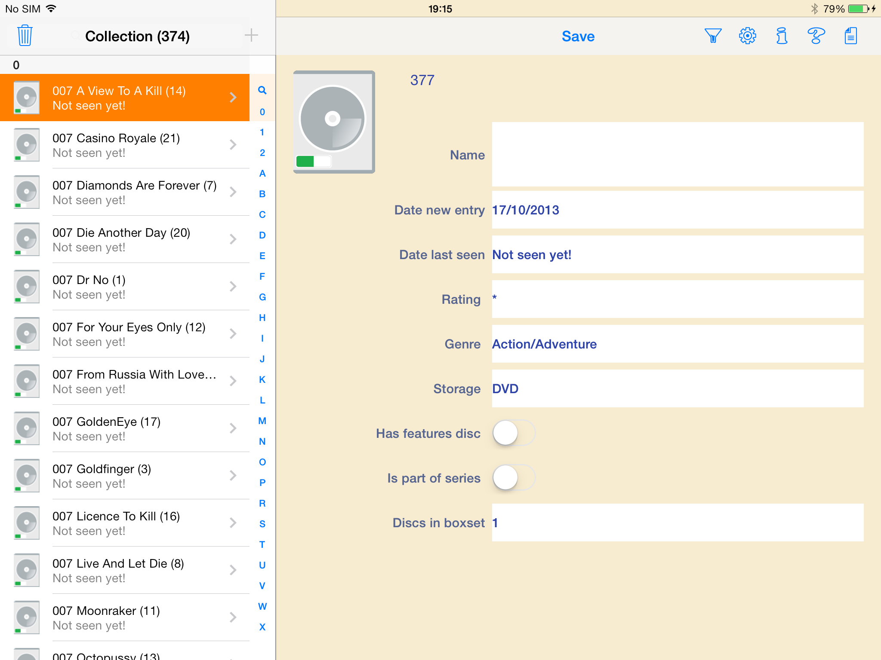
Task: Tap the plus add-entry icon
Action: (251, 36)
